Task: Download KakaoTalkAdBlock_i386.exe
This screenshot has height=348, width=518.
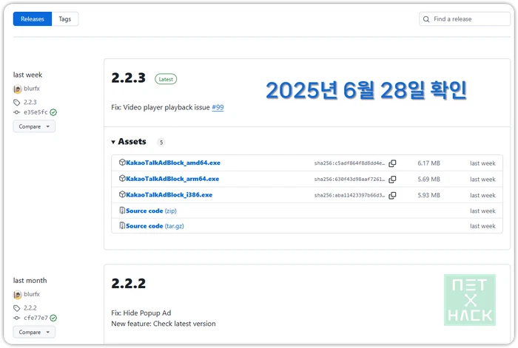Action: pyautogui.click(x=169, y=195)
